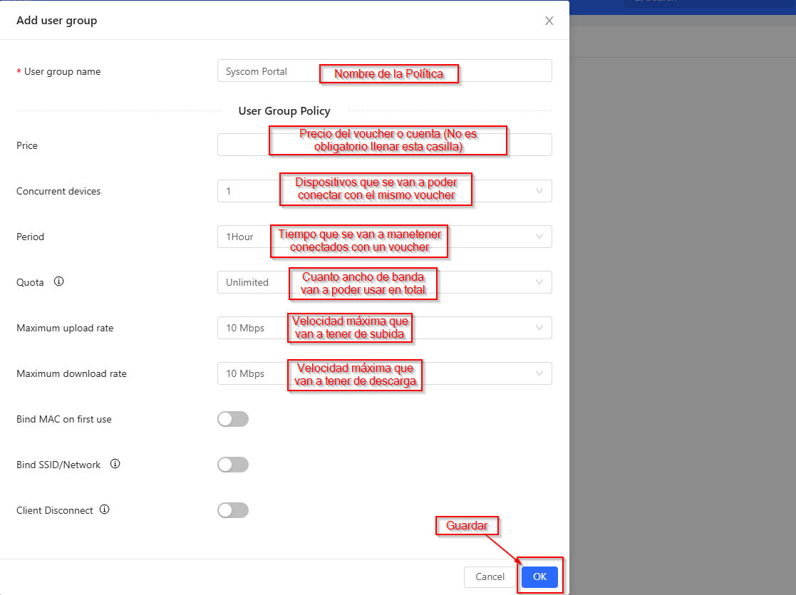796x595 pixels.
Task: Enable Bind MAC on first use toggle
Action: click(x=233, y=419)
